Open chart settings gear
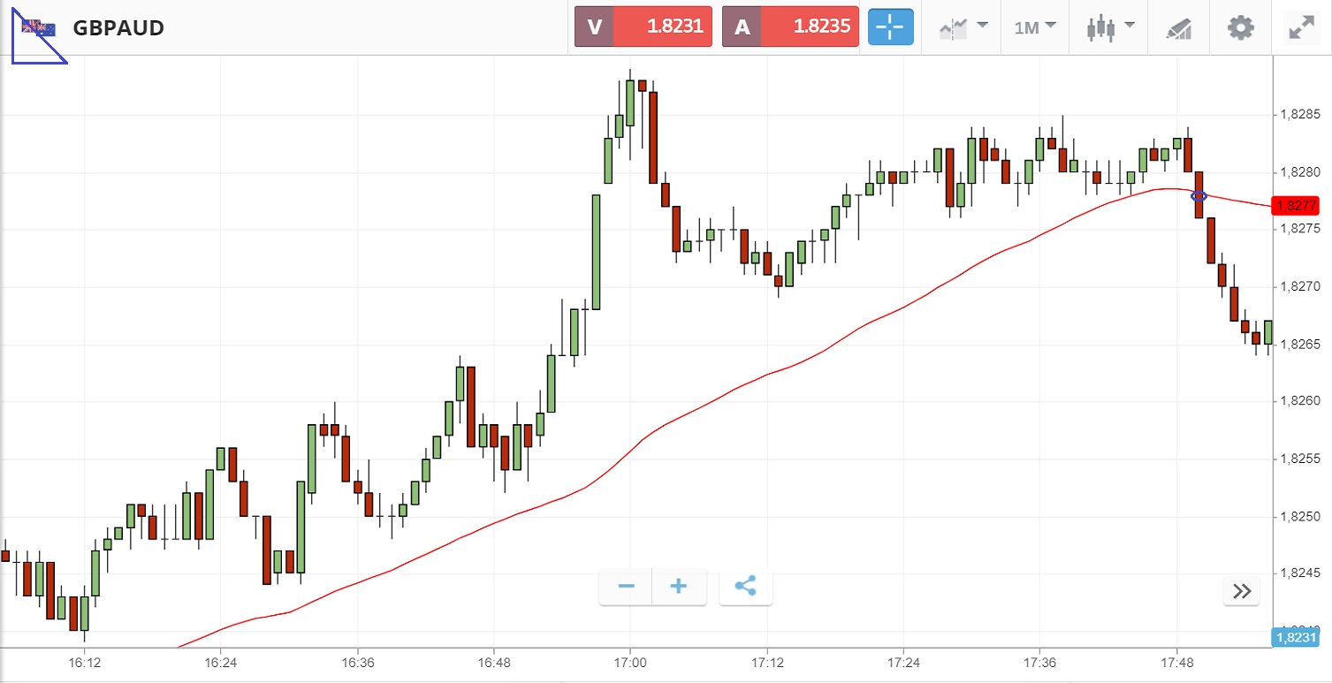This screenshot has height=683, width=1332. [x=1241, y=27]
